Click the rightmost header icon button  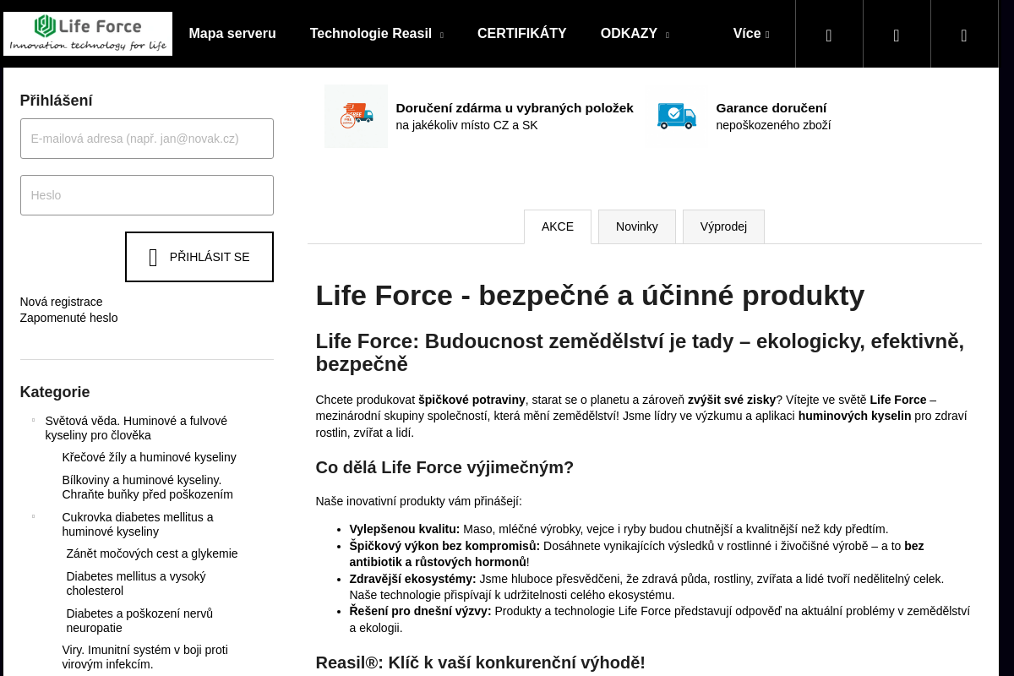coord(964,35)
